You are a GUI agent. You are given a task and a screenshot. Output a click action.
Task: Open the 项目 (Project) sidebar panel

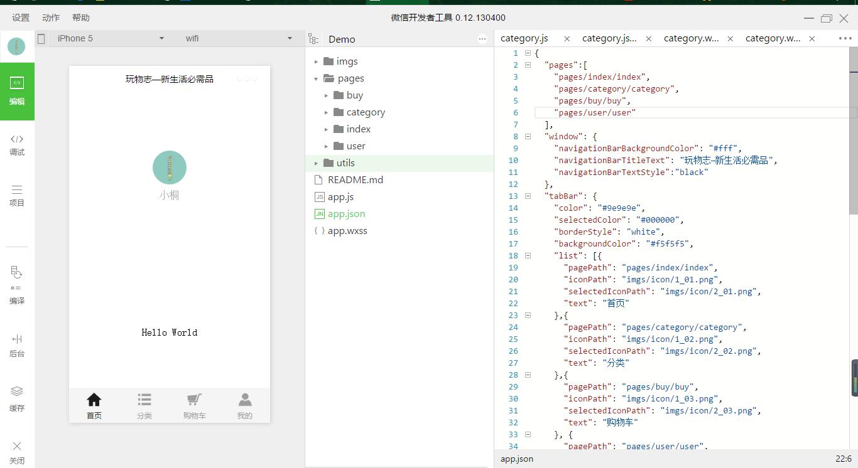pyautogui.click(x=17, y=196)
